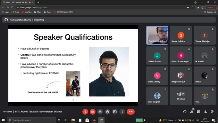Unmute the microphone in Meet controls
Screen dimensions: 218x123
click(85, 112)
